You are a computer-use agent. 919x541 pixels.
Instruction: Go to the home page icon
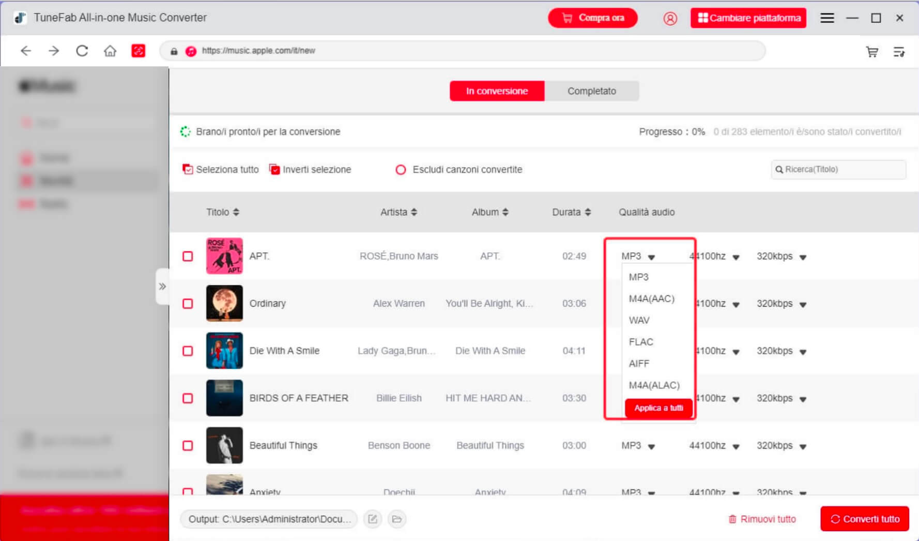tap(110, 51)
